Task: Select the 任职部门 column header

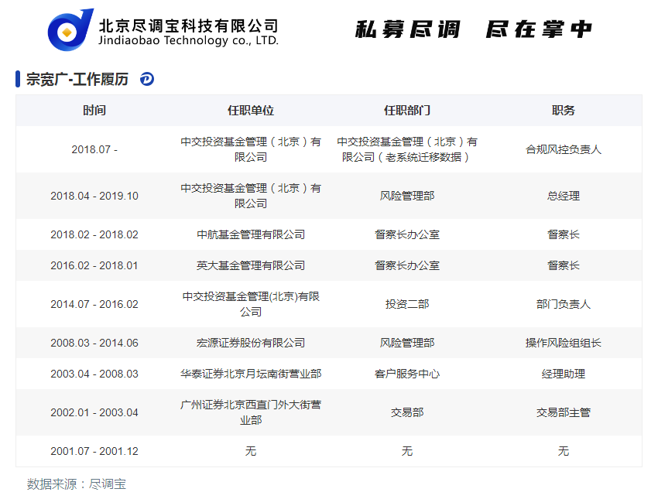Action: [x=407, y=111]
